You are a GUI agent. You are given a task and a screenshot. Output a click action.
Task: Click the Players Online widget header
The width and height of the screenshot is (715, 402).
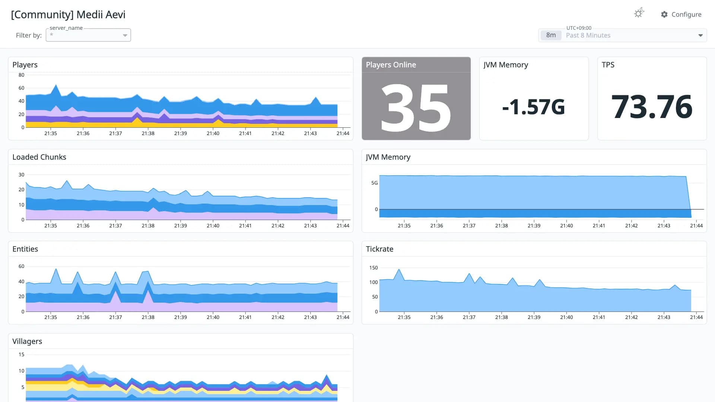point(416,65)
